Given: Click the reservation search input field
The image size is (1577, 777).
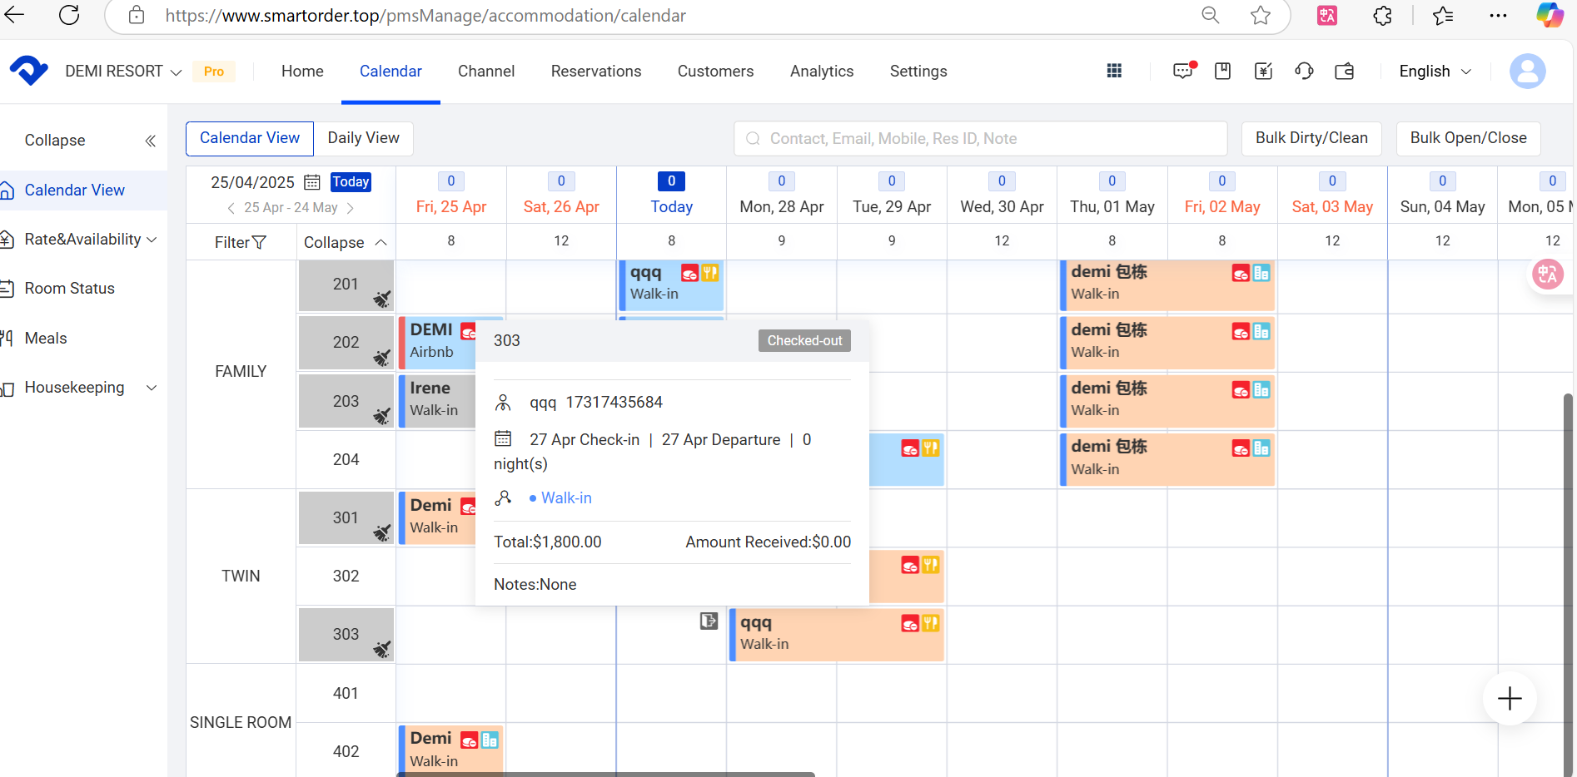Looking at the screenshot, I should [980, 138].
